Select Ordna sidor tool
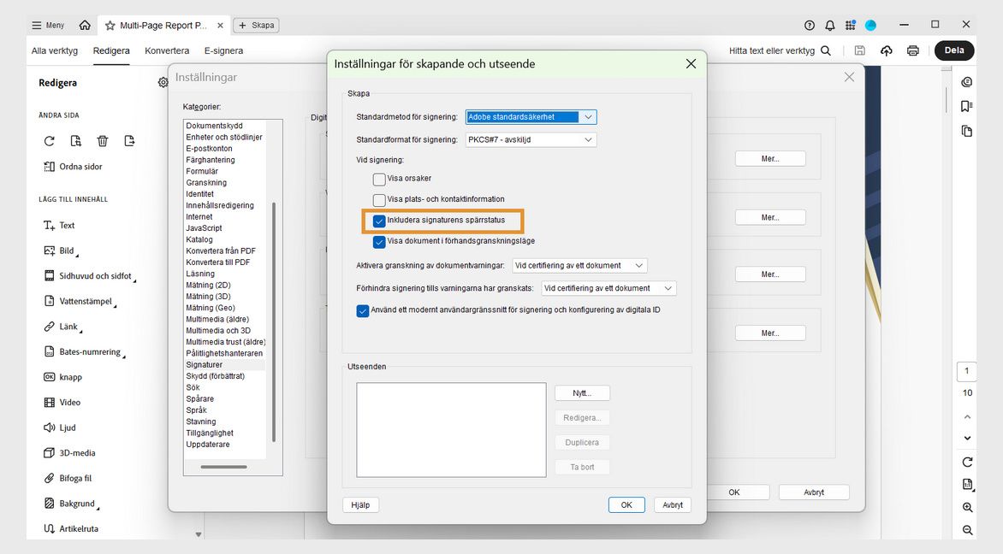This screenshot has height=554, width=1003. click(72, 167)
